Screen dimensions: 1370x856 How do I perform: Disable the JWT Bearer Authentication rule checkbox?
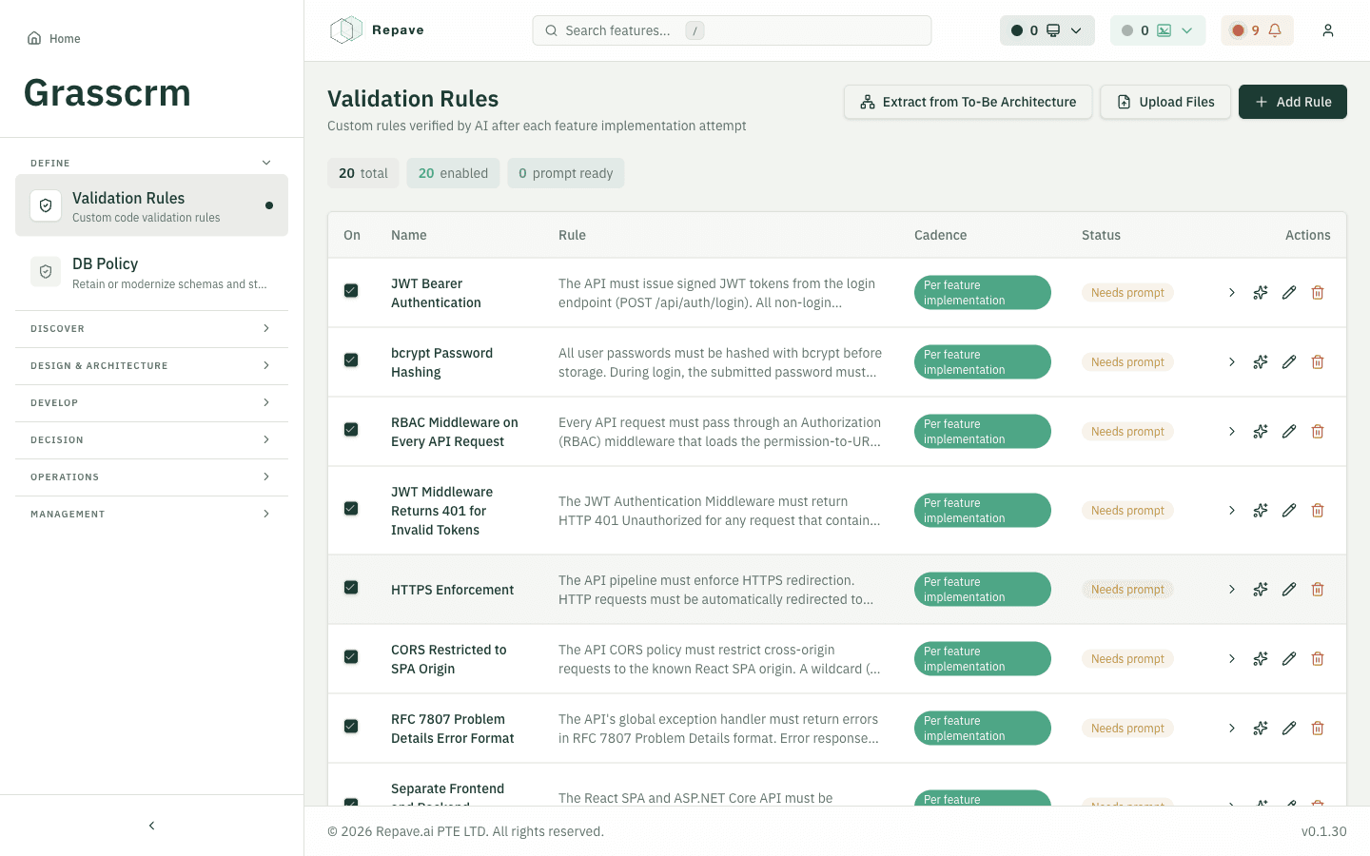(351, 291)
